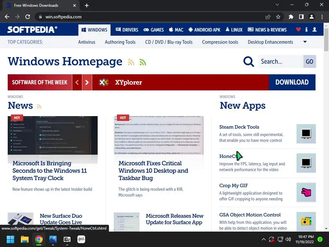Open Authoring Tools category

point(120,42)
